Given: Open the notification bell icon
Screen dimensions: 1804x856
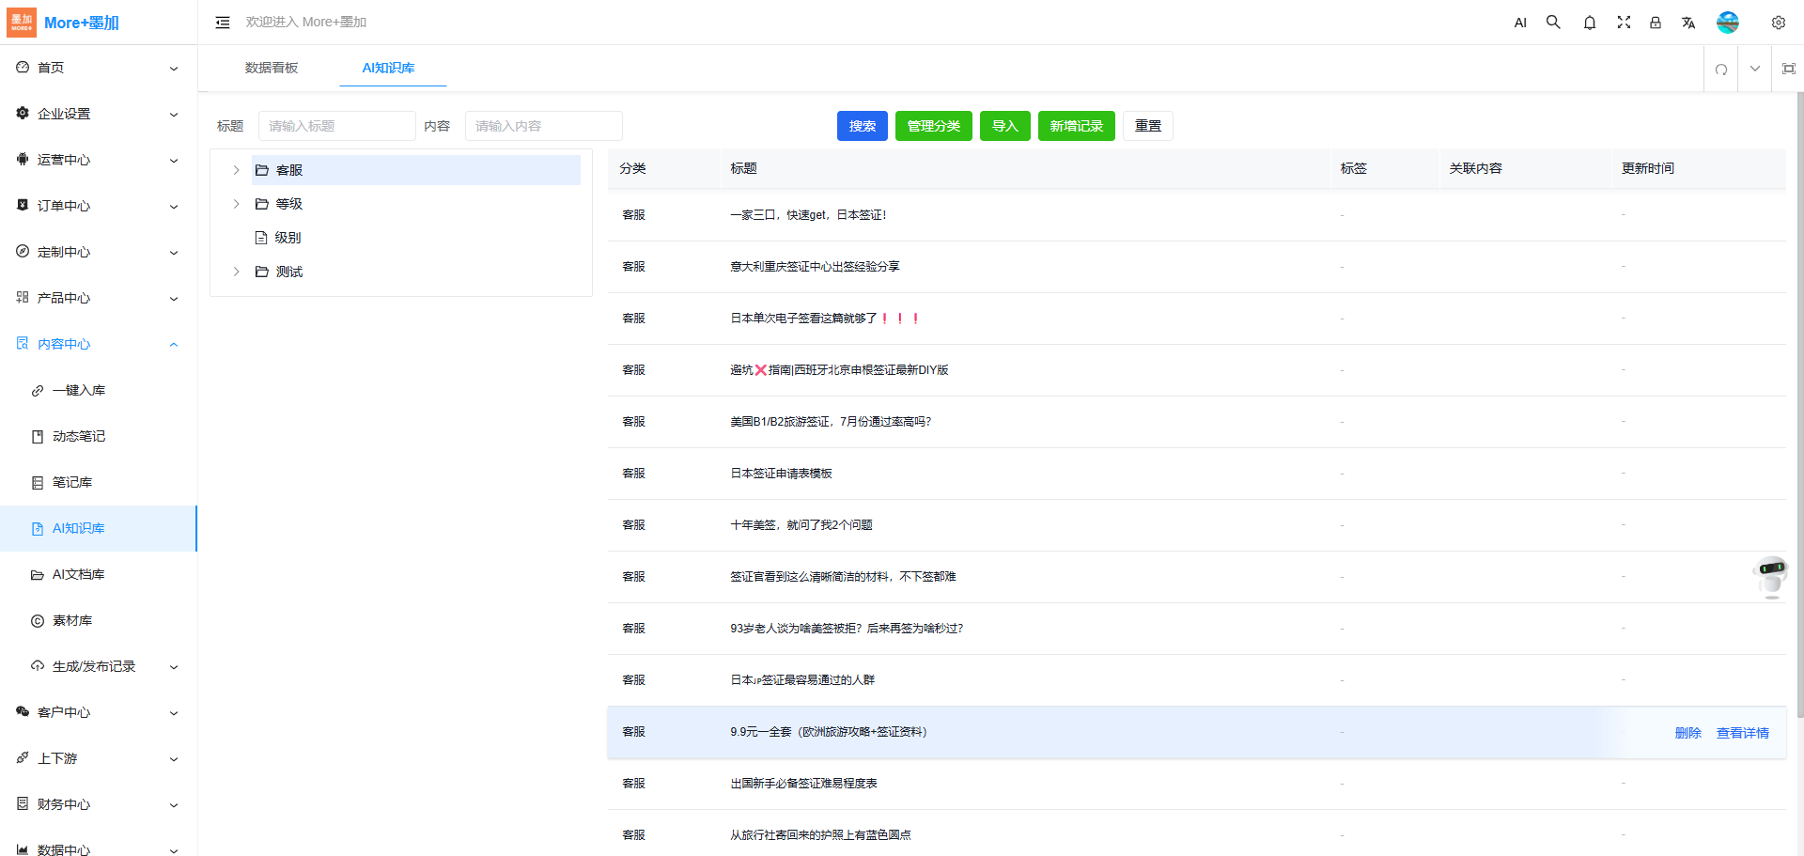Looking at the screenshot, I should tap(1589, 23).
